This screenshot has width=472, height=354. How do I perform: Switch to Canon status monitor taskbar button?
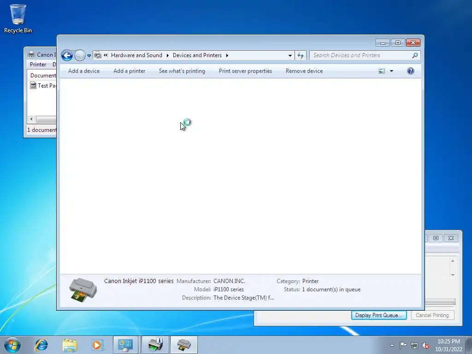coord(155,345)
